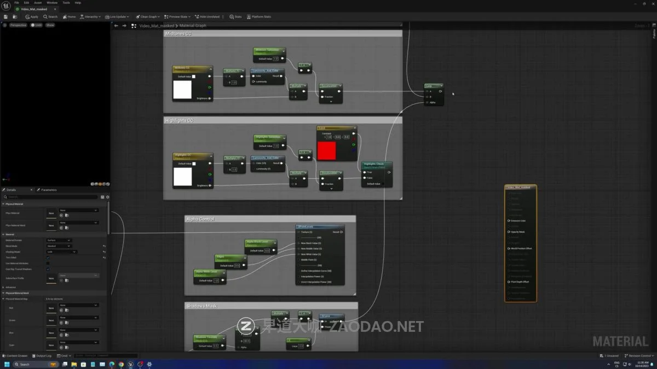657x369 pixels.
Task: Enable Hide Unrelated nodes
Action: point(208,16)
